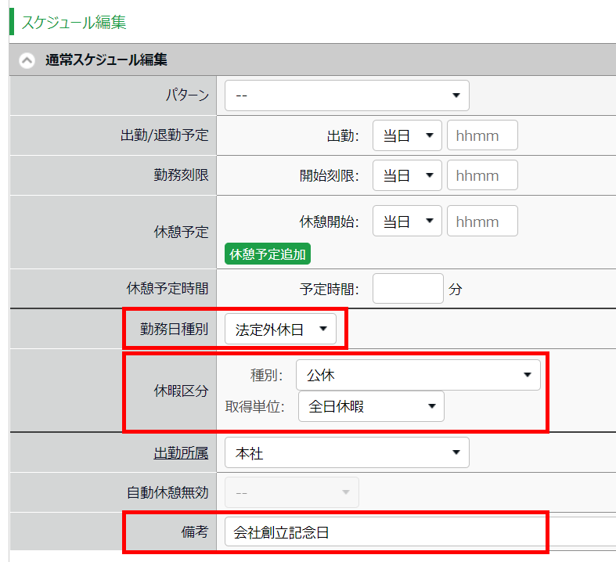616x562 pixels.
Task: Click the スケジュール編集 page heading
Action: click(x=73, y=22)
